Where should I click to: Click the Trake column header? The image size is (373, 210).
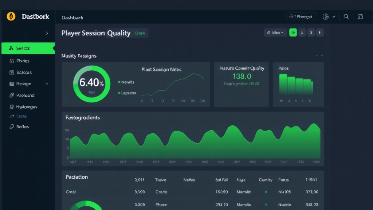[x=161, y=180]
